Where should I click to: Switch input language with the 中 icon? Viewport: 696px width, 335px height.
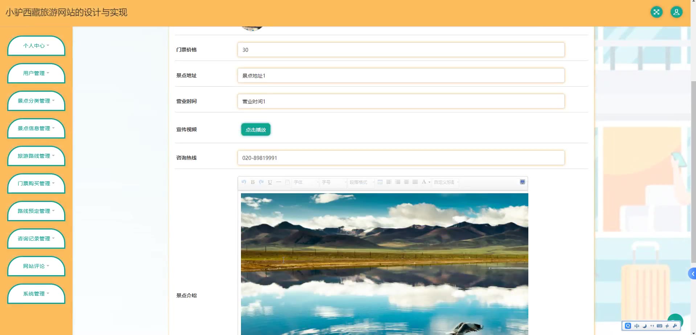[x=637, y=326]
